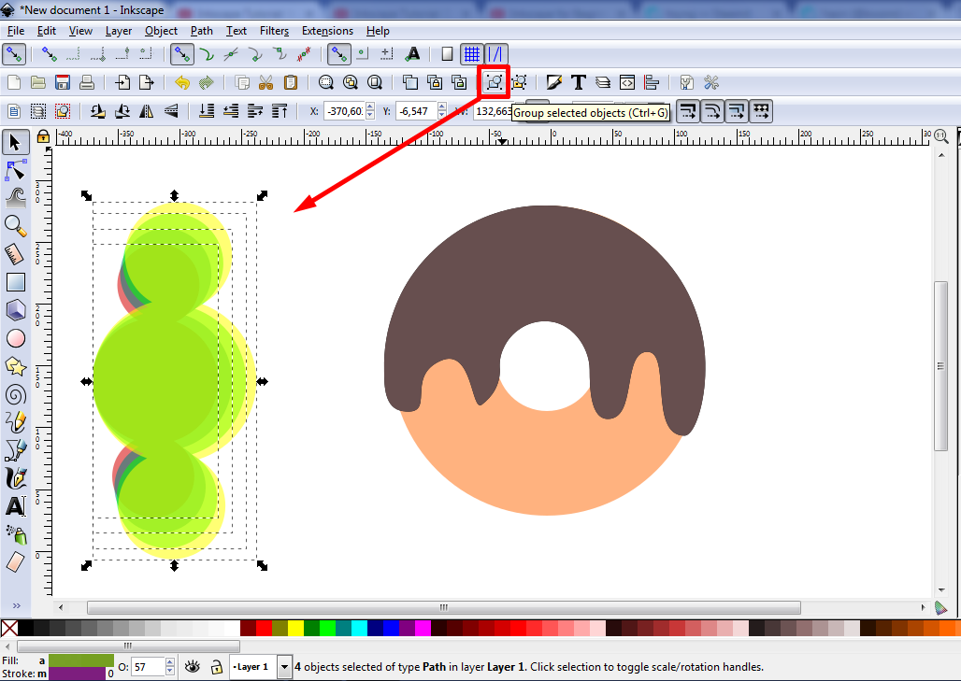Choose the circle/ellipse tool

point(15,338)
